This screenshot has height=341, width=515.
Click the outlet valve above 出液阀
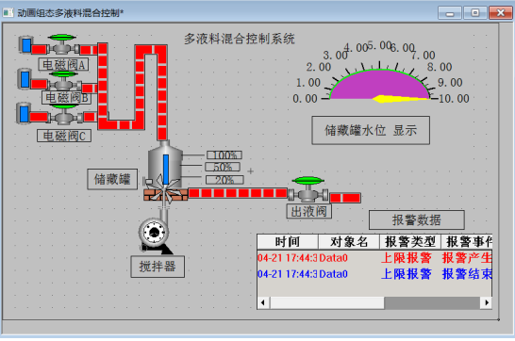pyautogui.click(x=307, y=190)
